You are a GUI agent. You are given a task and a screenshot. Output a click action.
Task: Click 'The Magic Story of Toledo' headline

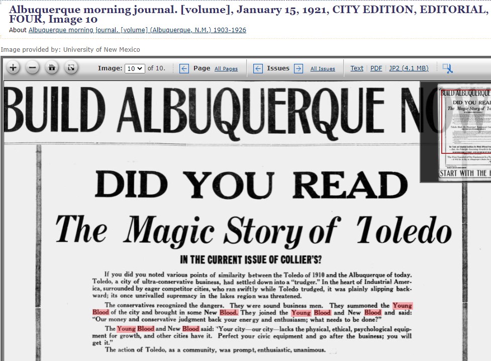click(253, 232)
